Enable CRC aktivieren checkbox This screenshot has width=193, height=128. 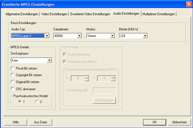click(x=13, y=89)
